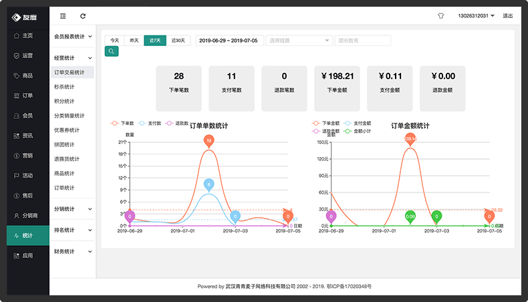
Task: Toggle 金额小计 series in amount legend
Action: click(x=358, y=131)
